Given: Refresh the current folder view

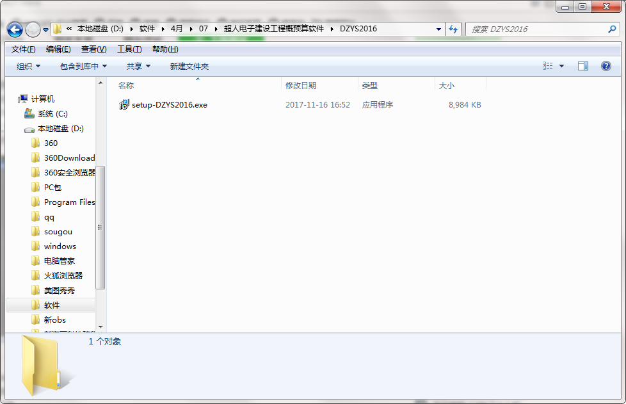Looking at the screenshot, I should [453, 29].
